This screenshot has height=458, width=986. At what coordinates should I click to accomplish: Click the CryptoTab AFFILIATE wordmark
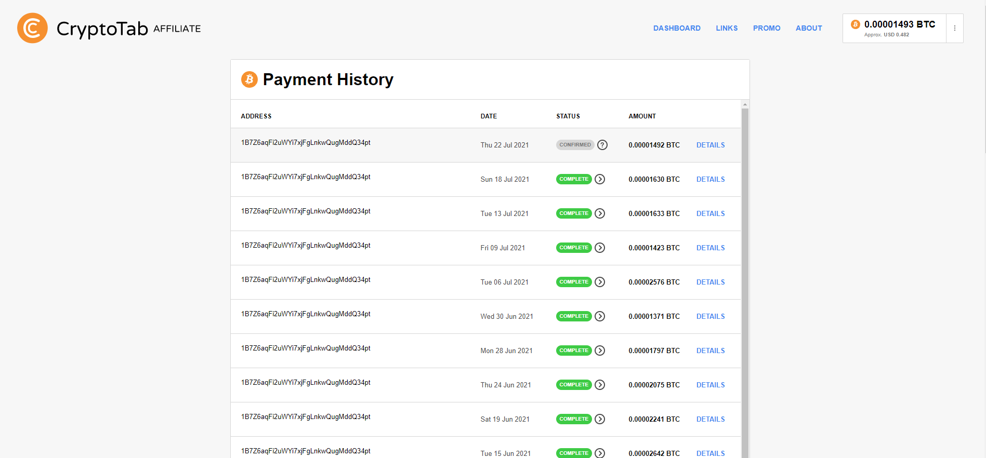tap(128, 29)
